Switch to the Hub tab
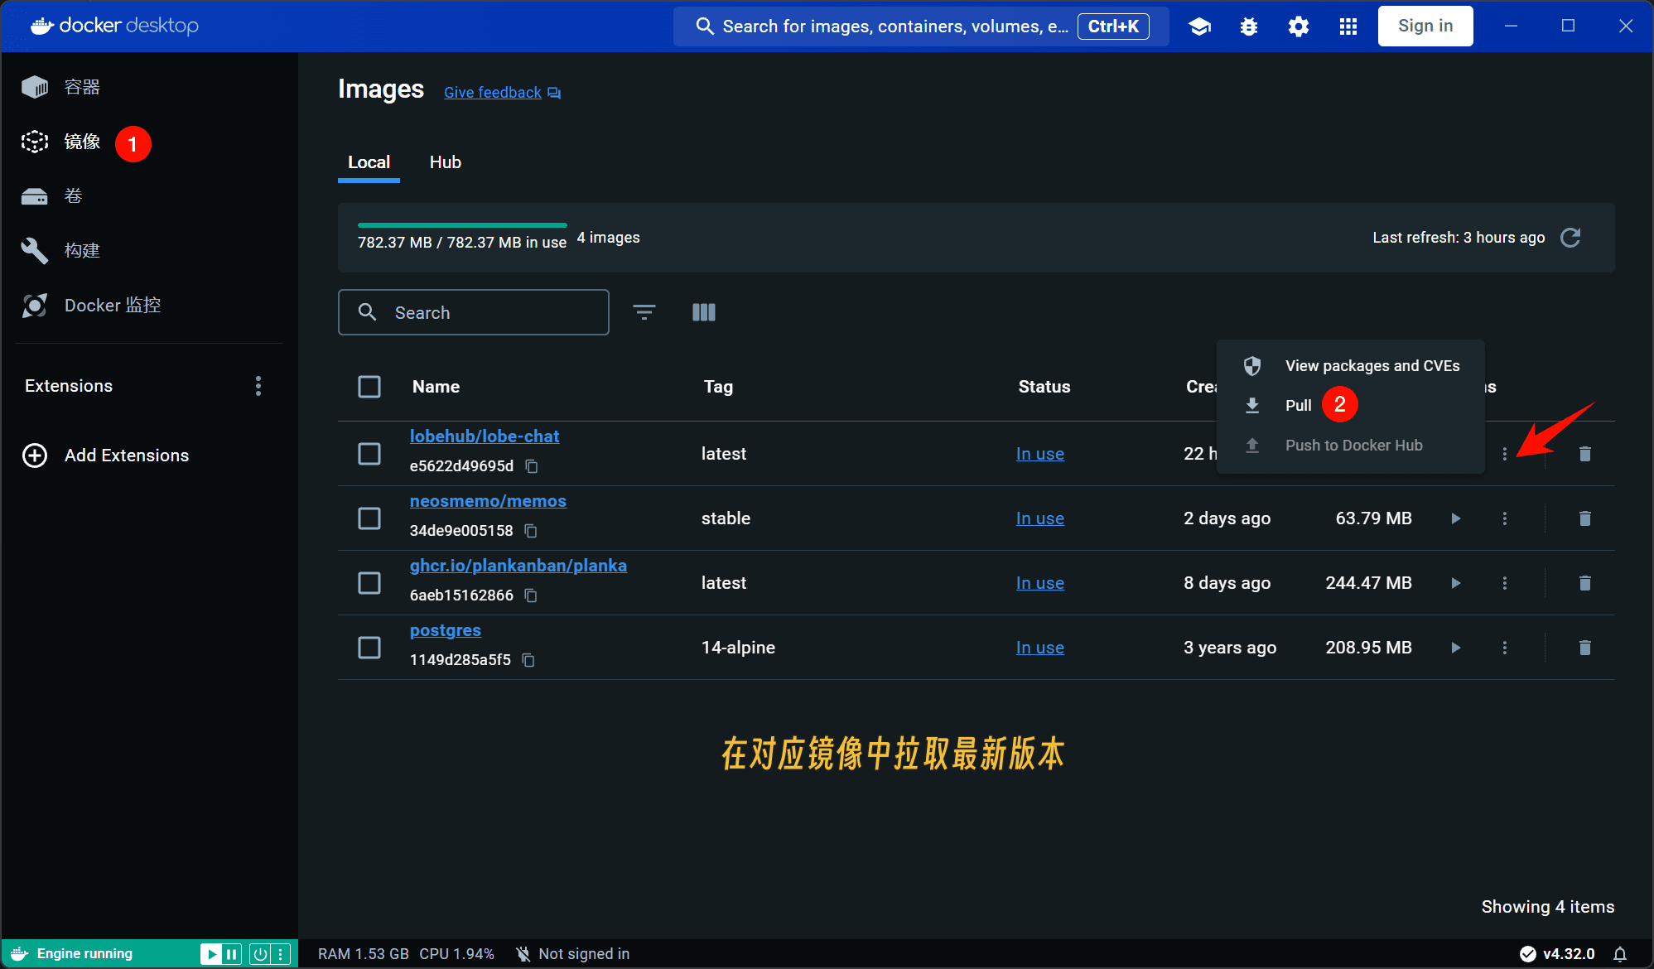 pyautogui.click(x=446, y=162)
